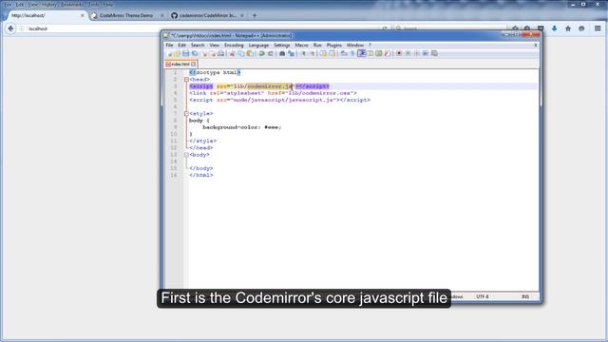Click the macro Playback icon
This screenshot has height=342, width=608.
click(417, 53)
